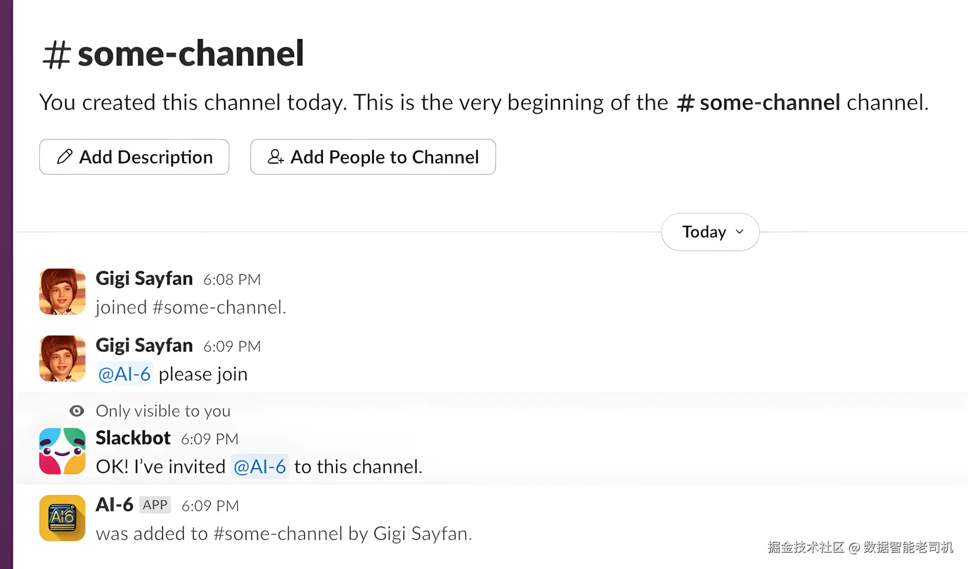Viewport: 968px width, 569px height.
Task: Click the AI-6 app avatar icon
Action: [62, 518]
